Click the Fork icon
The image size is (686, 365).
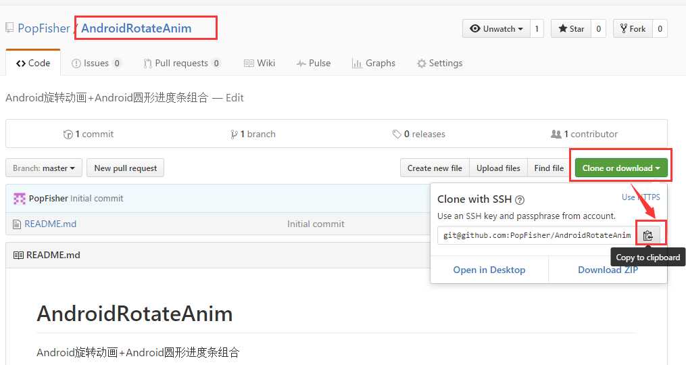[624, 28]
